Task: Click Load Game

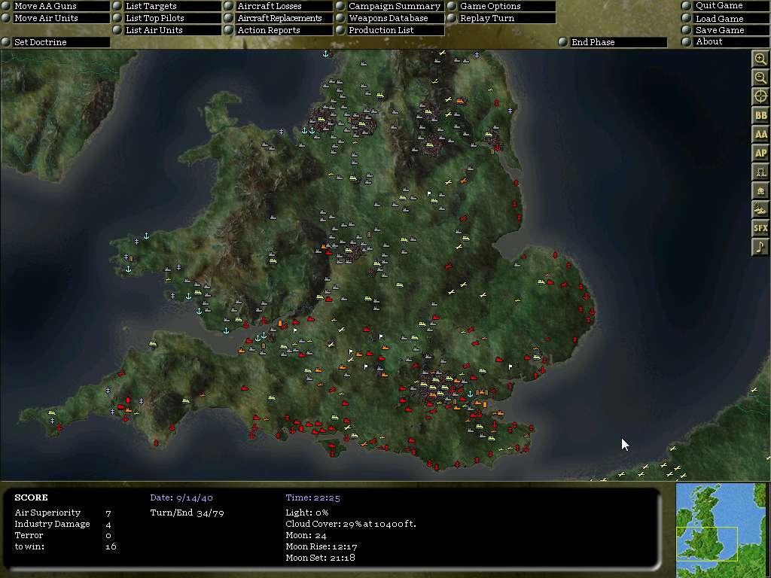Action: (x=725, y=19)
